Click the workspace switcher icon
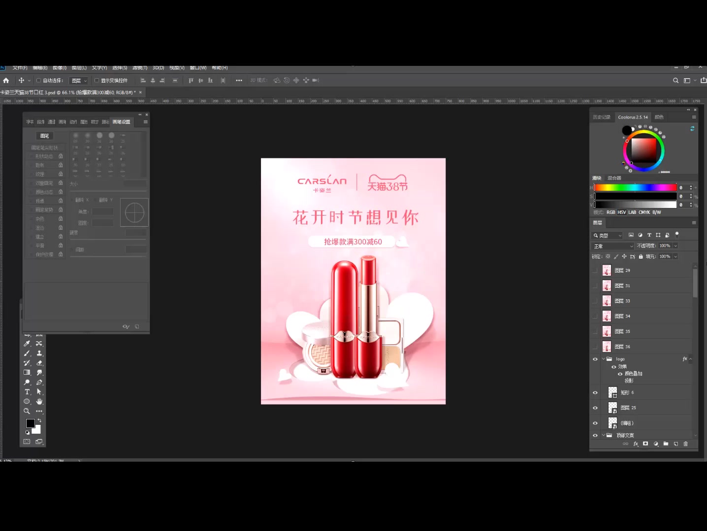Viewport: 707px width, 531px height. click(687, 80)
